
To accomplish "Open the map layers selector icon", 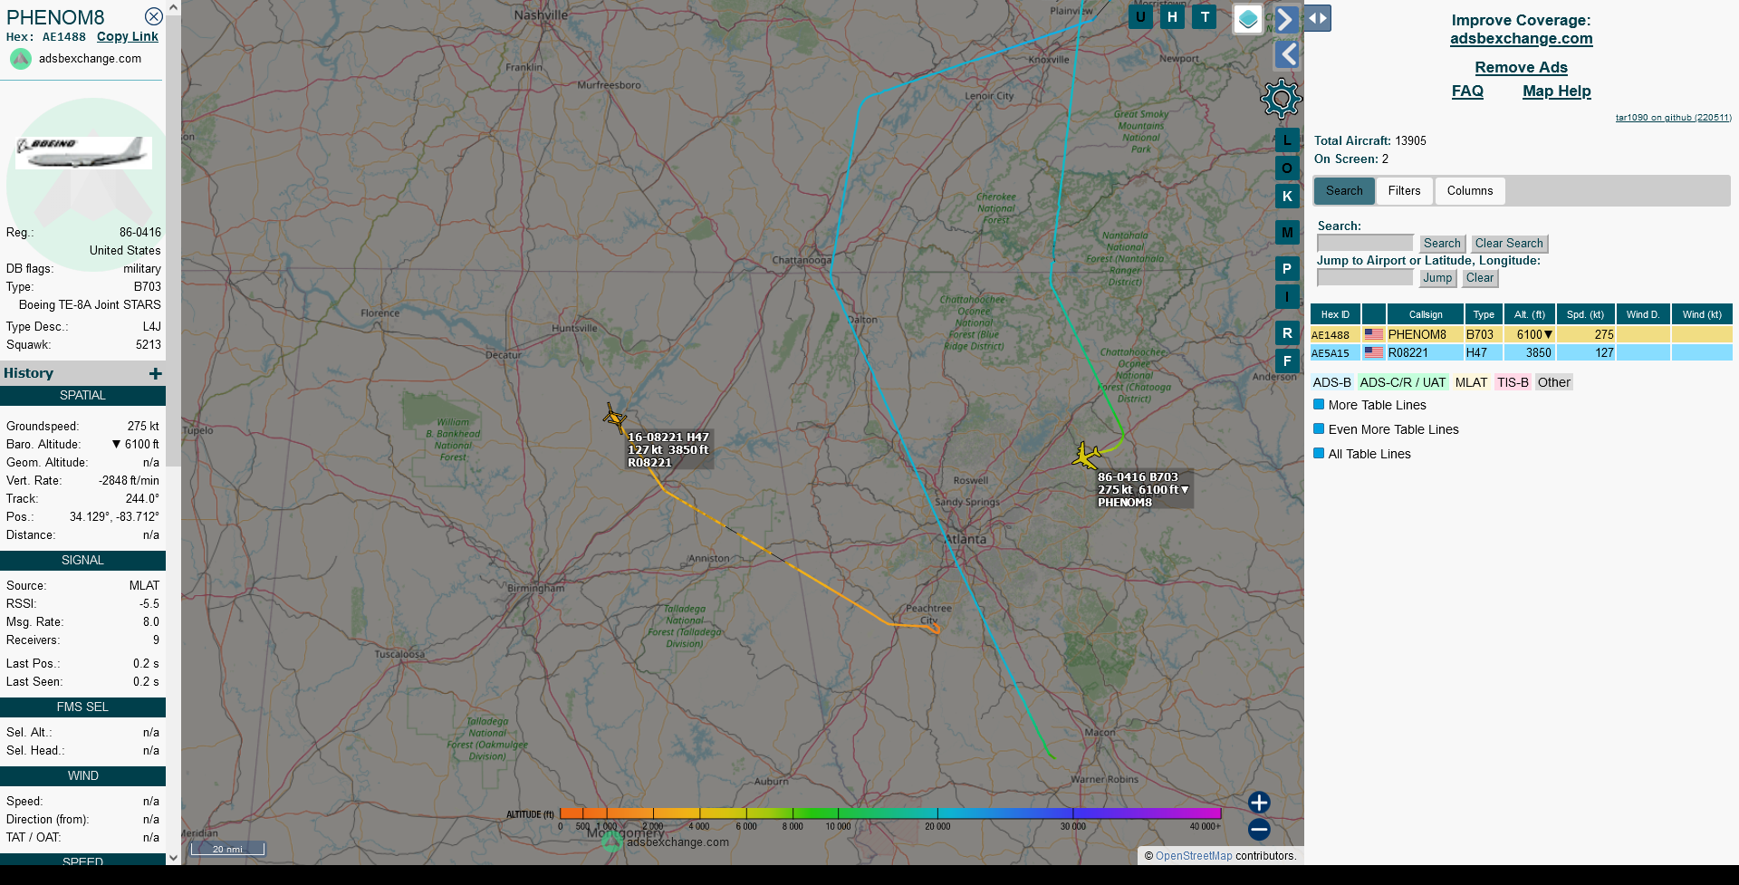I will point(1248,19).
